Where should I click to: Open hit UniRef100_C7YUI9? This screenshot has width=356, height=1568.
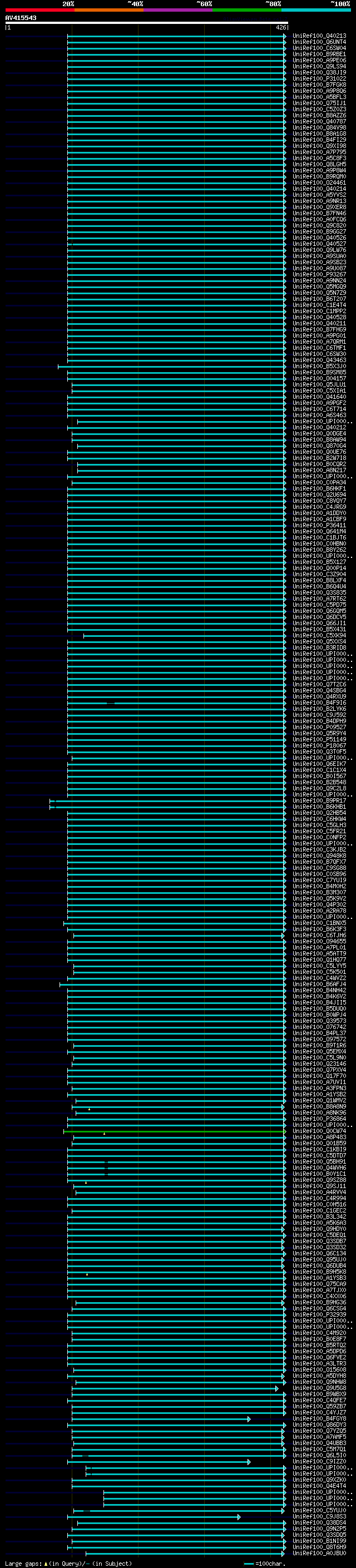point(319,880)
